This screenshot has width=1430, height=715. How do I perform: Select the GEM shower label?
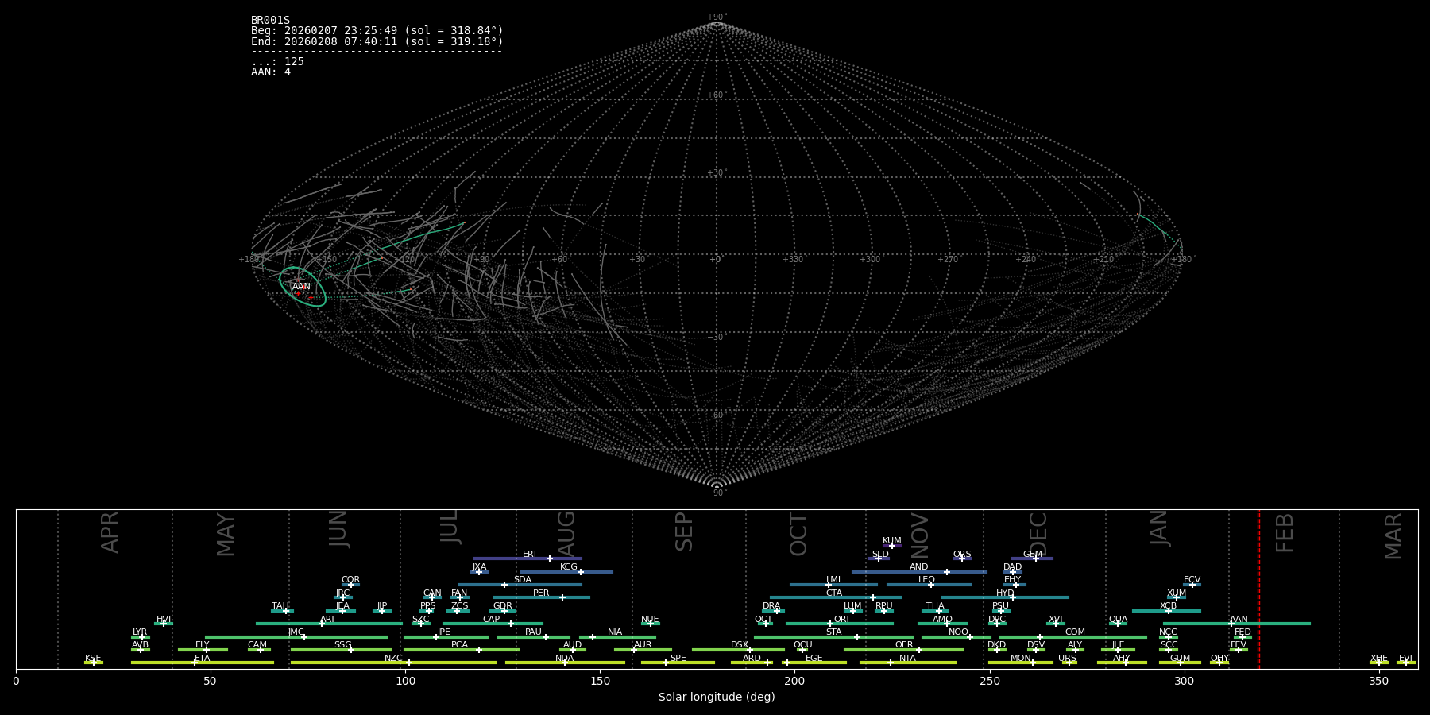1033,555
